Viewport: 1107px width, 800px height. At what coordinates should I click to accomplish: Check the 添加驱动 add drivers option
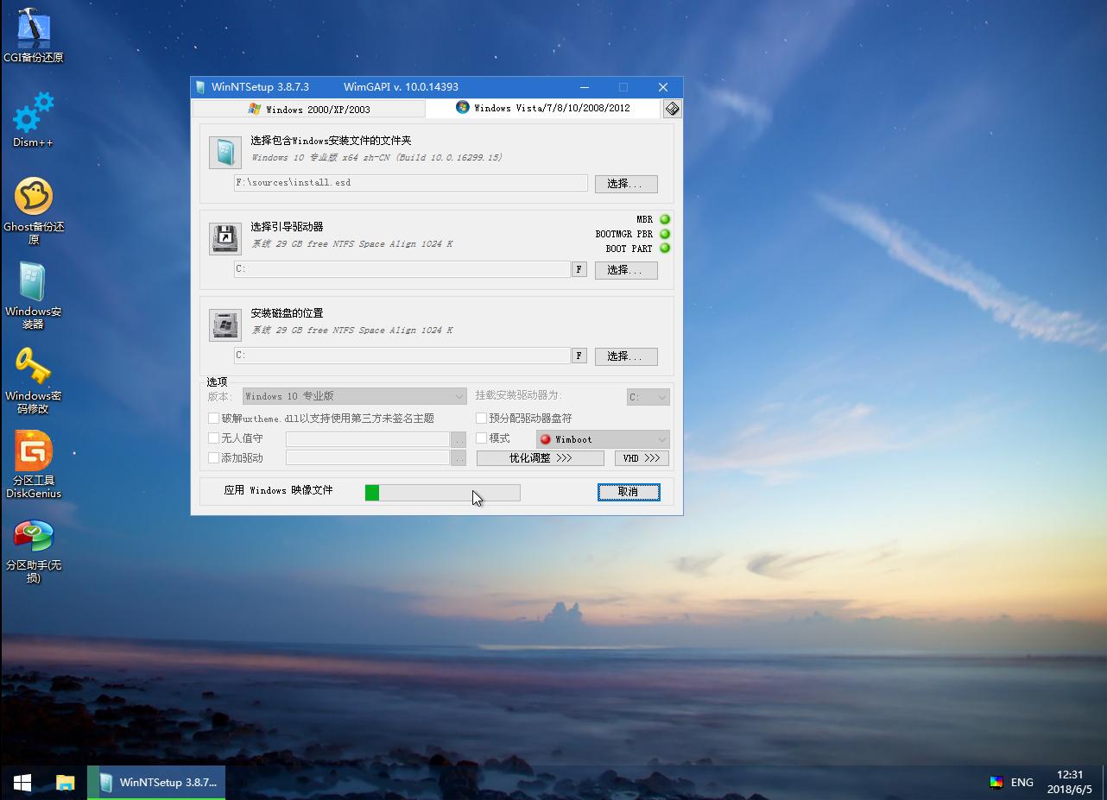click(213, 457)
